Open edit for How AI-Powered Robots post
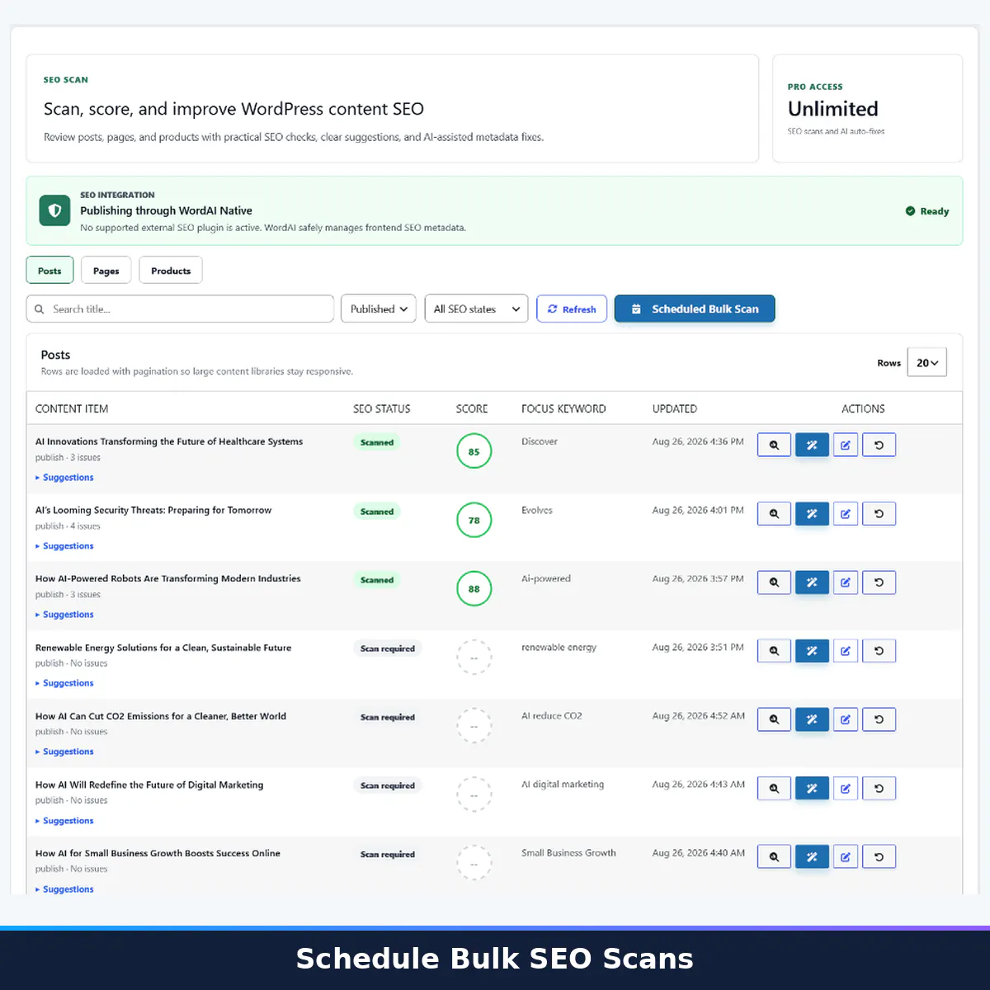Viewport: 990px width, 990px height. pos(846,582)
